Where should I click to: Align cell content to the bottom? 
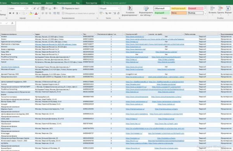coord(50,8)
